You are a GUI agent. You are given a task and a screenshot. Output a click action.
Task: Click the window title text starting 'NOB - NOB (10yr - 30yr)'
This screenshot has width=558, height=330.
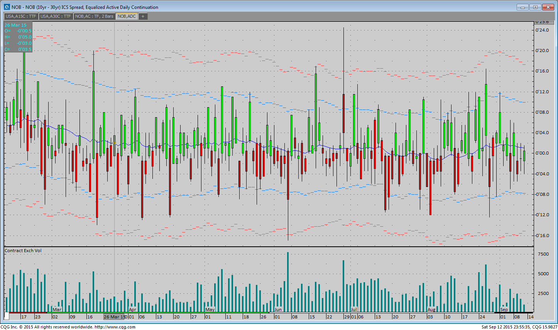click(x=85, y=7)
